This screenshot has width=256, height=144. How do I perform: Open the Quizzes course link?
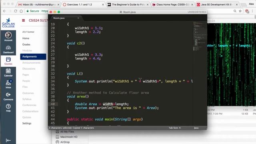(x=27, y=117)
